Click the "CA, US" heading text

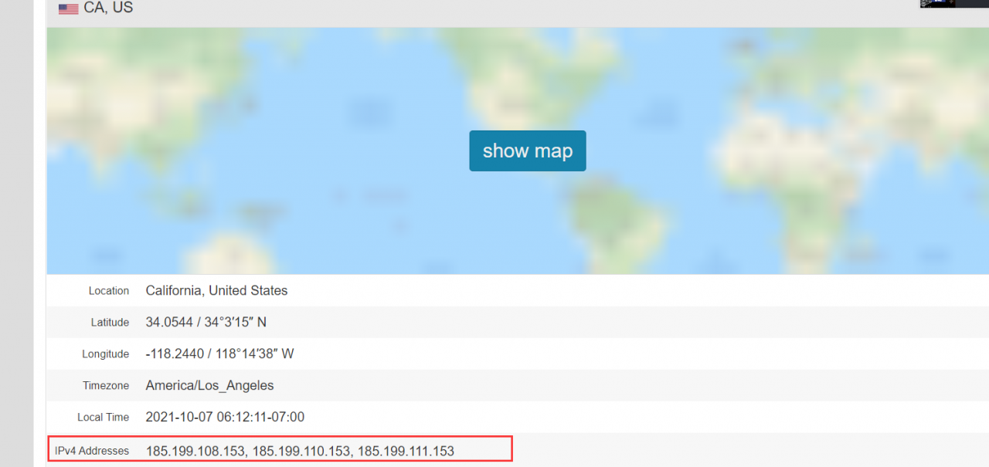(108, 8)
